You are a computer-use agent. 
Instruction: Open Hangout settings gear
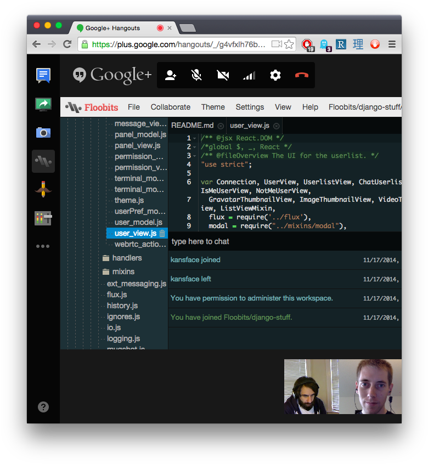point(275,75)
